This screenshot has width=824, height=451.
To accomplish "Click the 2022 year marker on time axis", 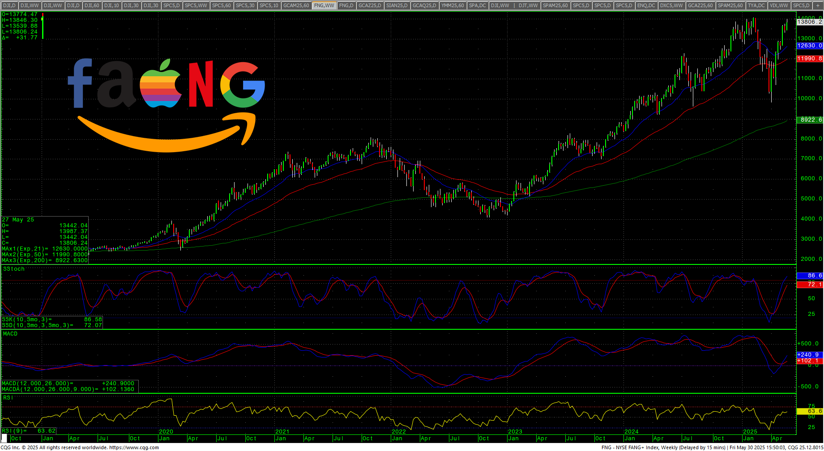I will 399,432.
